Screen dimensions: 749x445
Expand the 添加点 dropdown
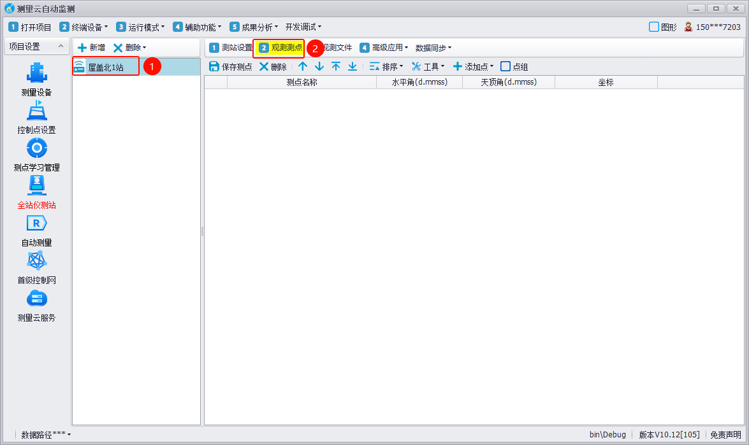473,66
